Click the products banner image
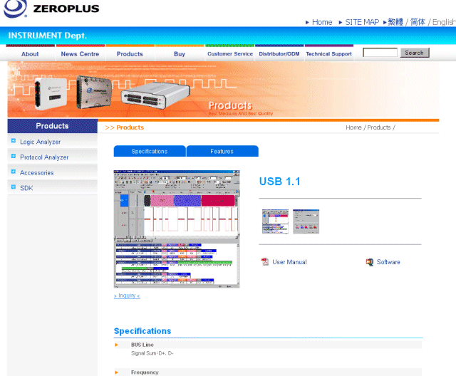The height and width of the screenshot is (376, 456). pyautogui.click(x=223, y=90)
